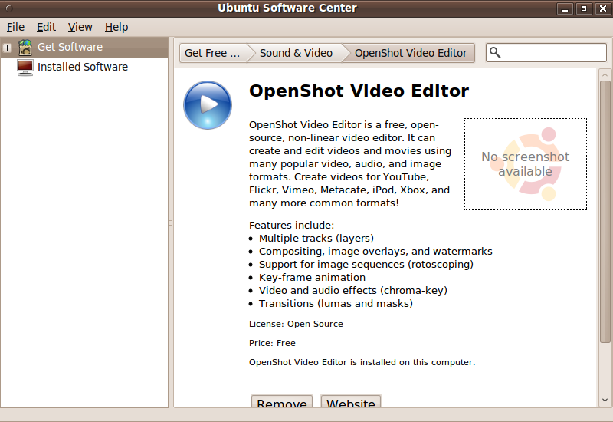
Task: Open the Website button for OpenShot
Action: 351,404
